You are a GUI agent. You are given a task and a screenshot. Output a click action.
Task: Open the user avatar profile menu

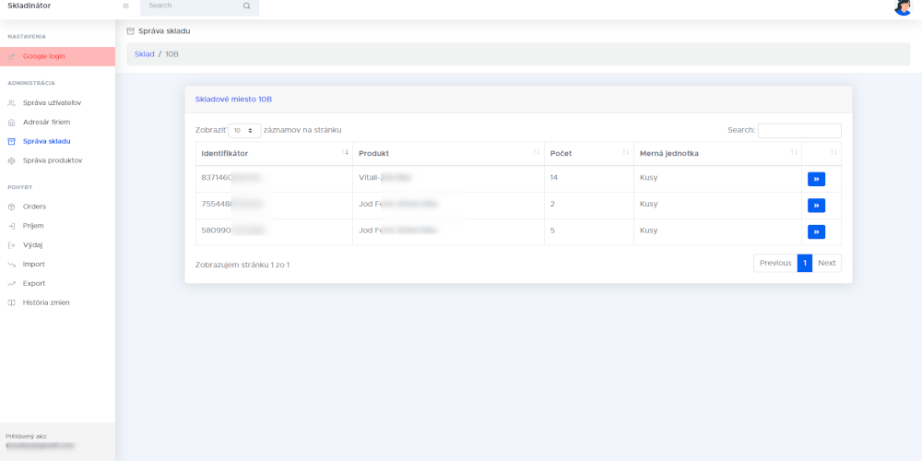pyautogui.click(x=903, y=6)
